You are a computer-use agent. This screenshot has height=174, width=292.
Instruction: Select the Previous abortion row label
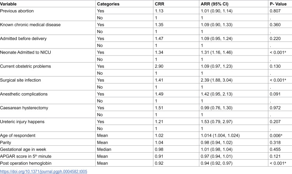pyautogui.click(x=17, y=11)
